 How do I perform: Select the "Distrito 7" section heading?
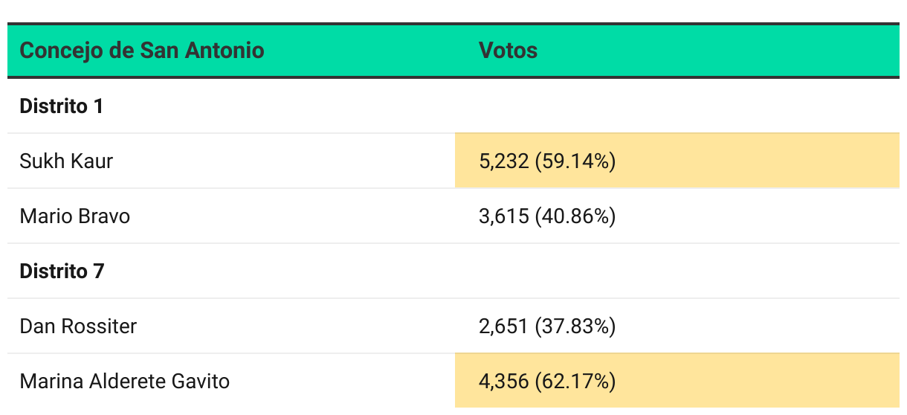(62, 271)
